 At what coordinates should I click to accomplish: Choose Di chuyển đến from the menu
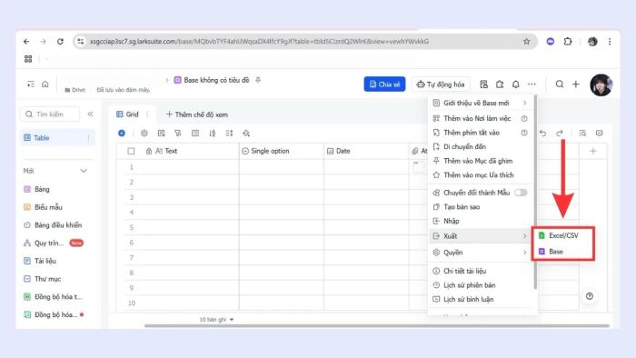[481, 147]
